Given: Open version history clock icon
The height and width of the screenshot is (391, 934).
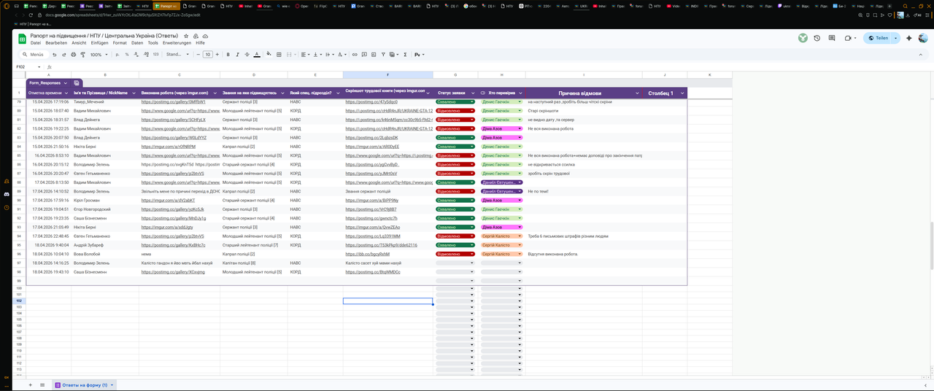Looking at the screenshot, I should [817, 38].
